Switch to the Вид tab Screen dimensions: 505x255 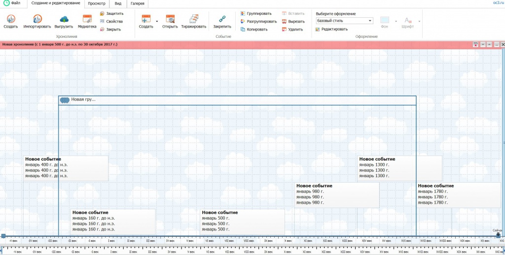coord(118,3)
